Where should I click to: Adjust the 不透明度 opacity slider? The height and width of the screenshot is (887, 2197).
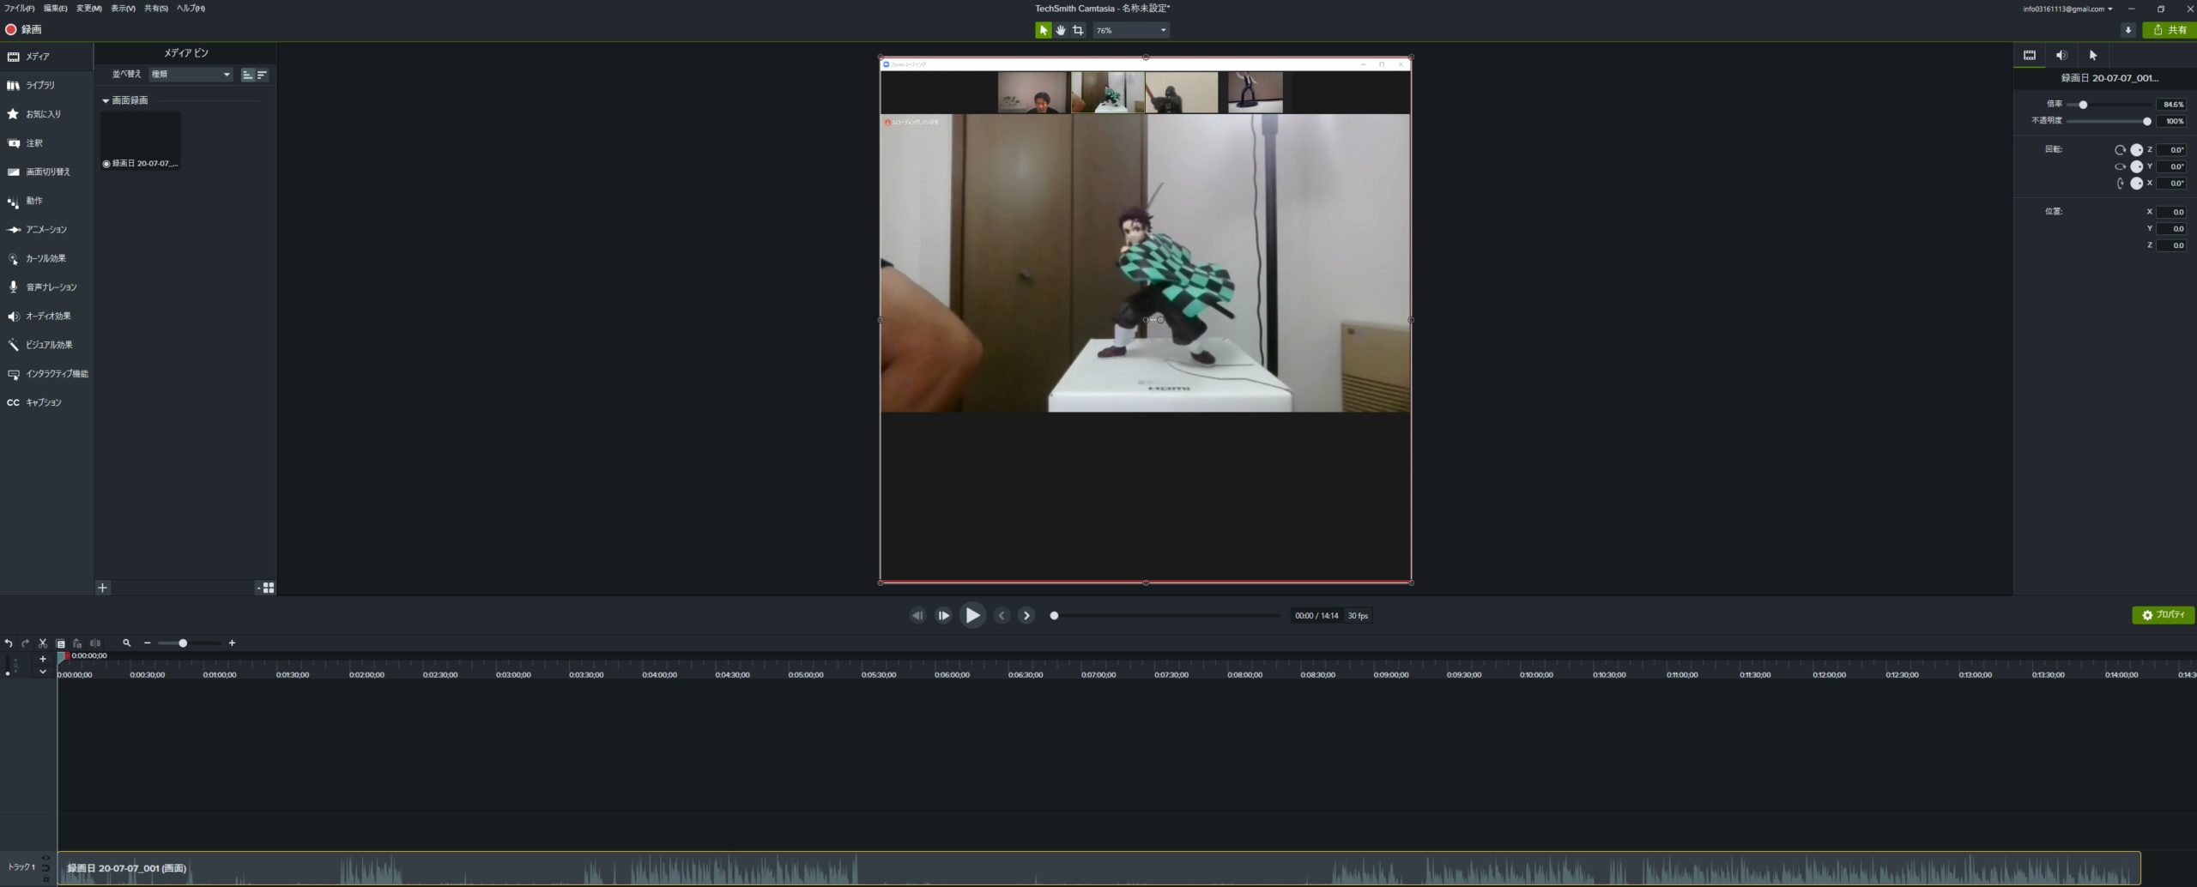2147,122
